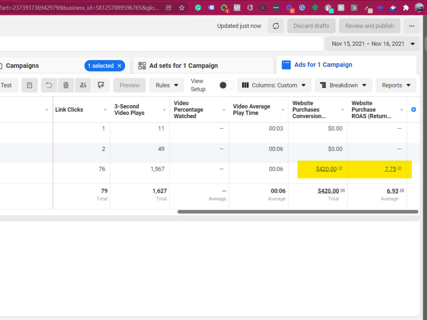The width and height of the screenshot is (427, 320).
Task: Open the Chrome Extensions puzzle icon
Action: point(406,8)
